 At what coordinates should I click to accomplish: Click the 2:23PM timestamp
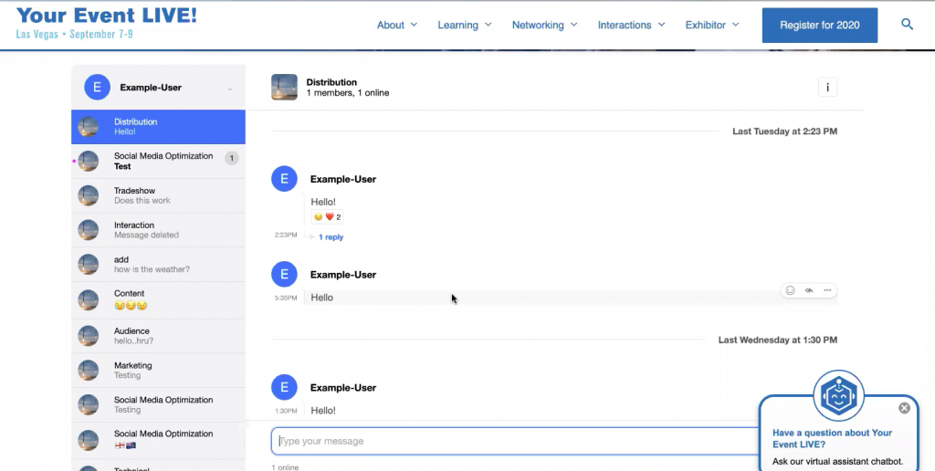point(286,235)
